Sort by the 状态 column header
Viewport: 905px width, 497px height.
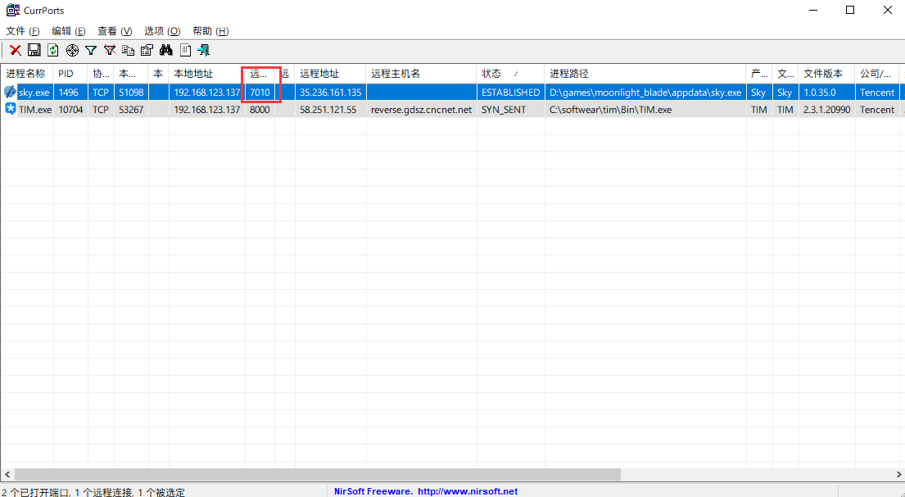point(510,74)
